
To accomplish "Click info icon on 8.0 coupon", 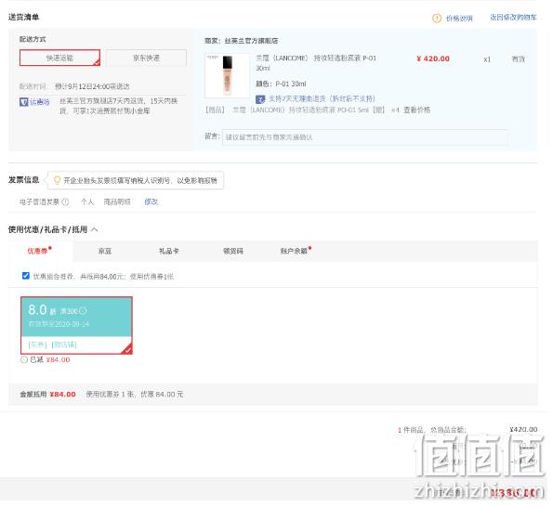I will point(83,311).
